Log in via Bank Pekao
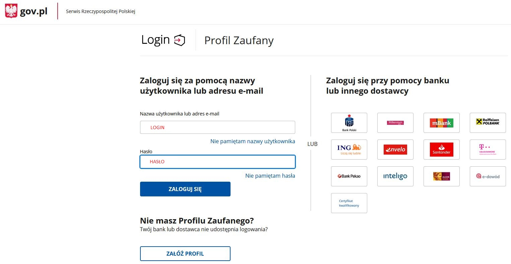511x264 pixels. tap(349, 176)
